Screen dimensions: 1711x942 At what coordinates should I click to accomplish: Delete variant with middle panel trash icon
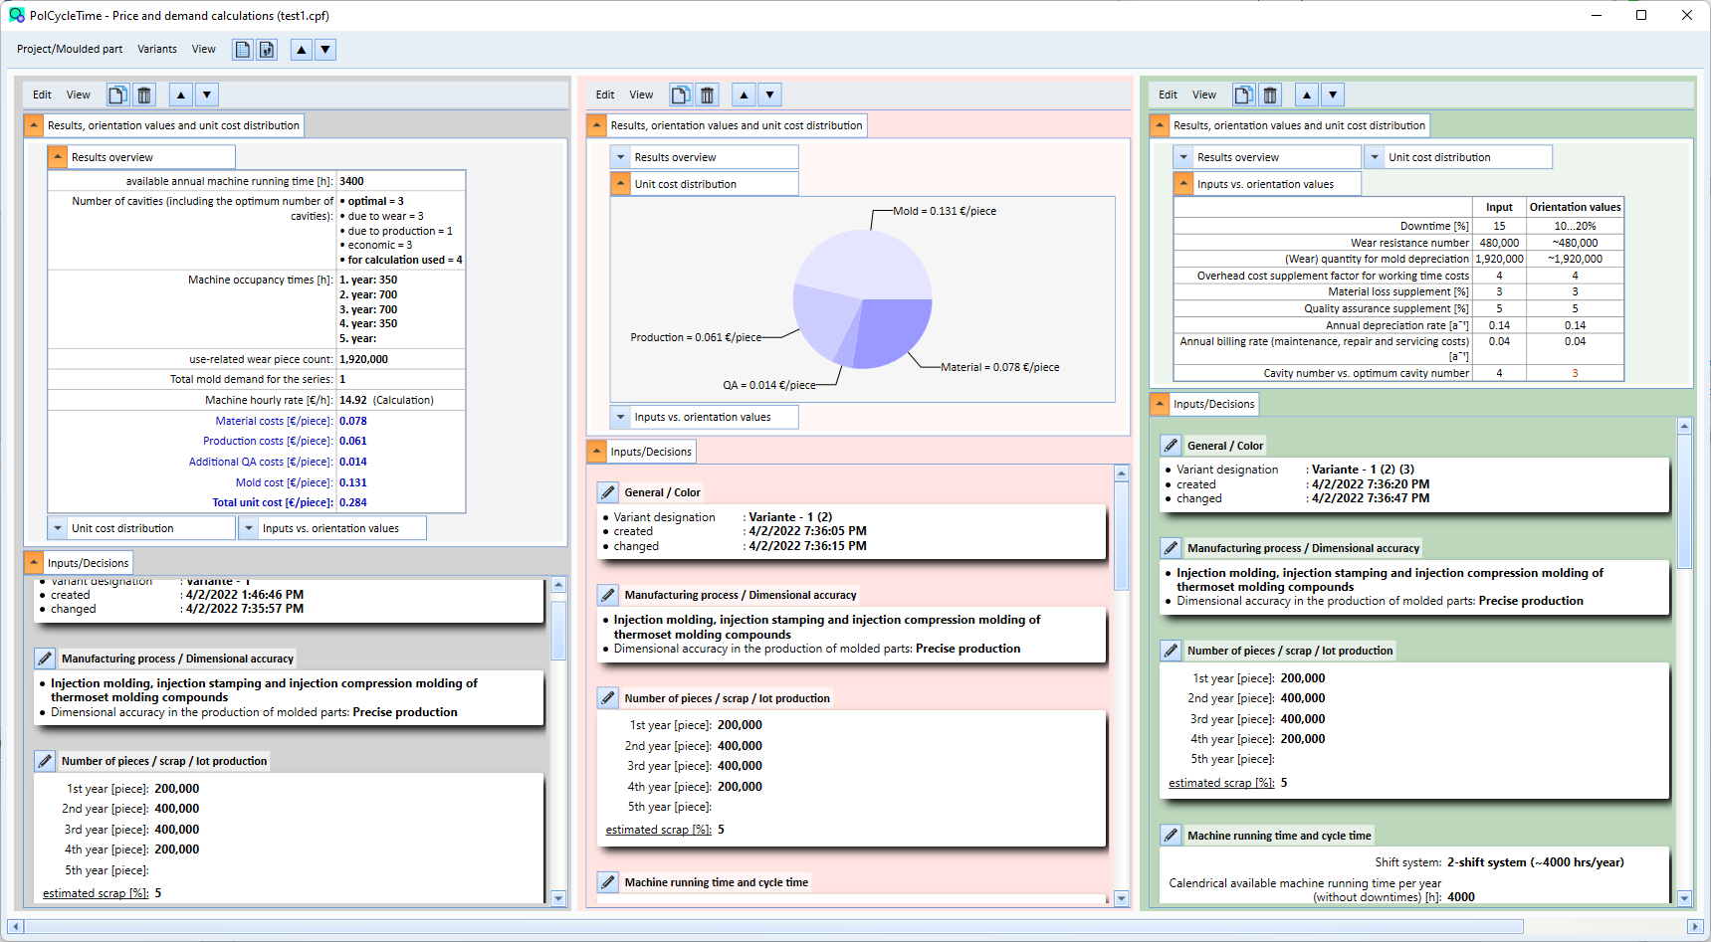pos(707,95)
